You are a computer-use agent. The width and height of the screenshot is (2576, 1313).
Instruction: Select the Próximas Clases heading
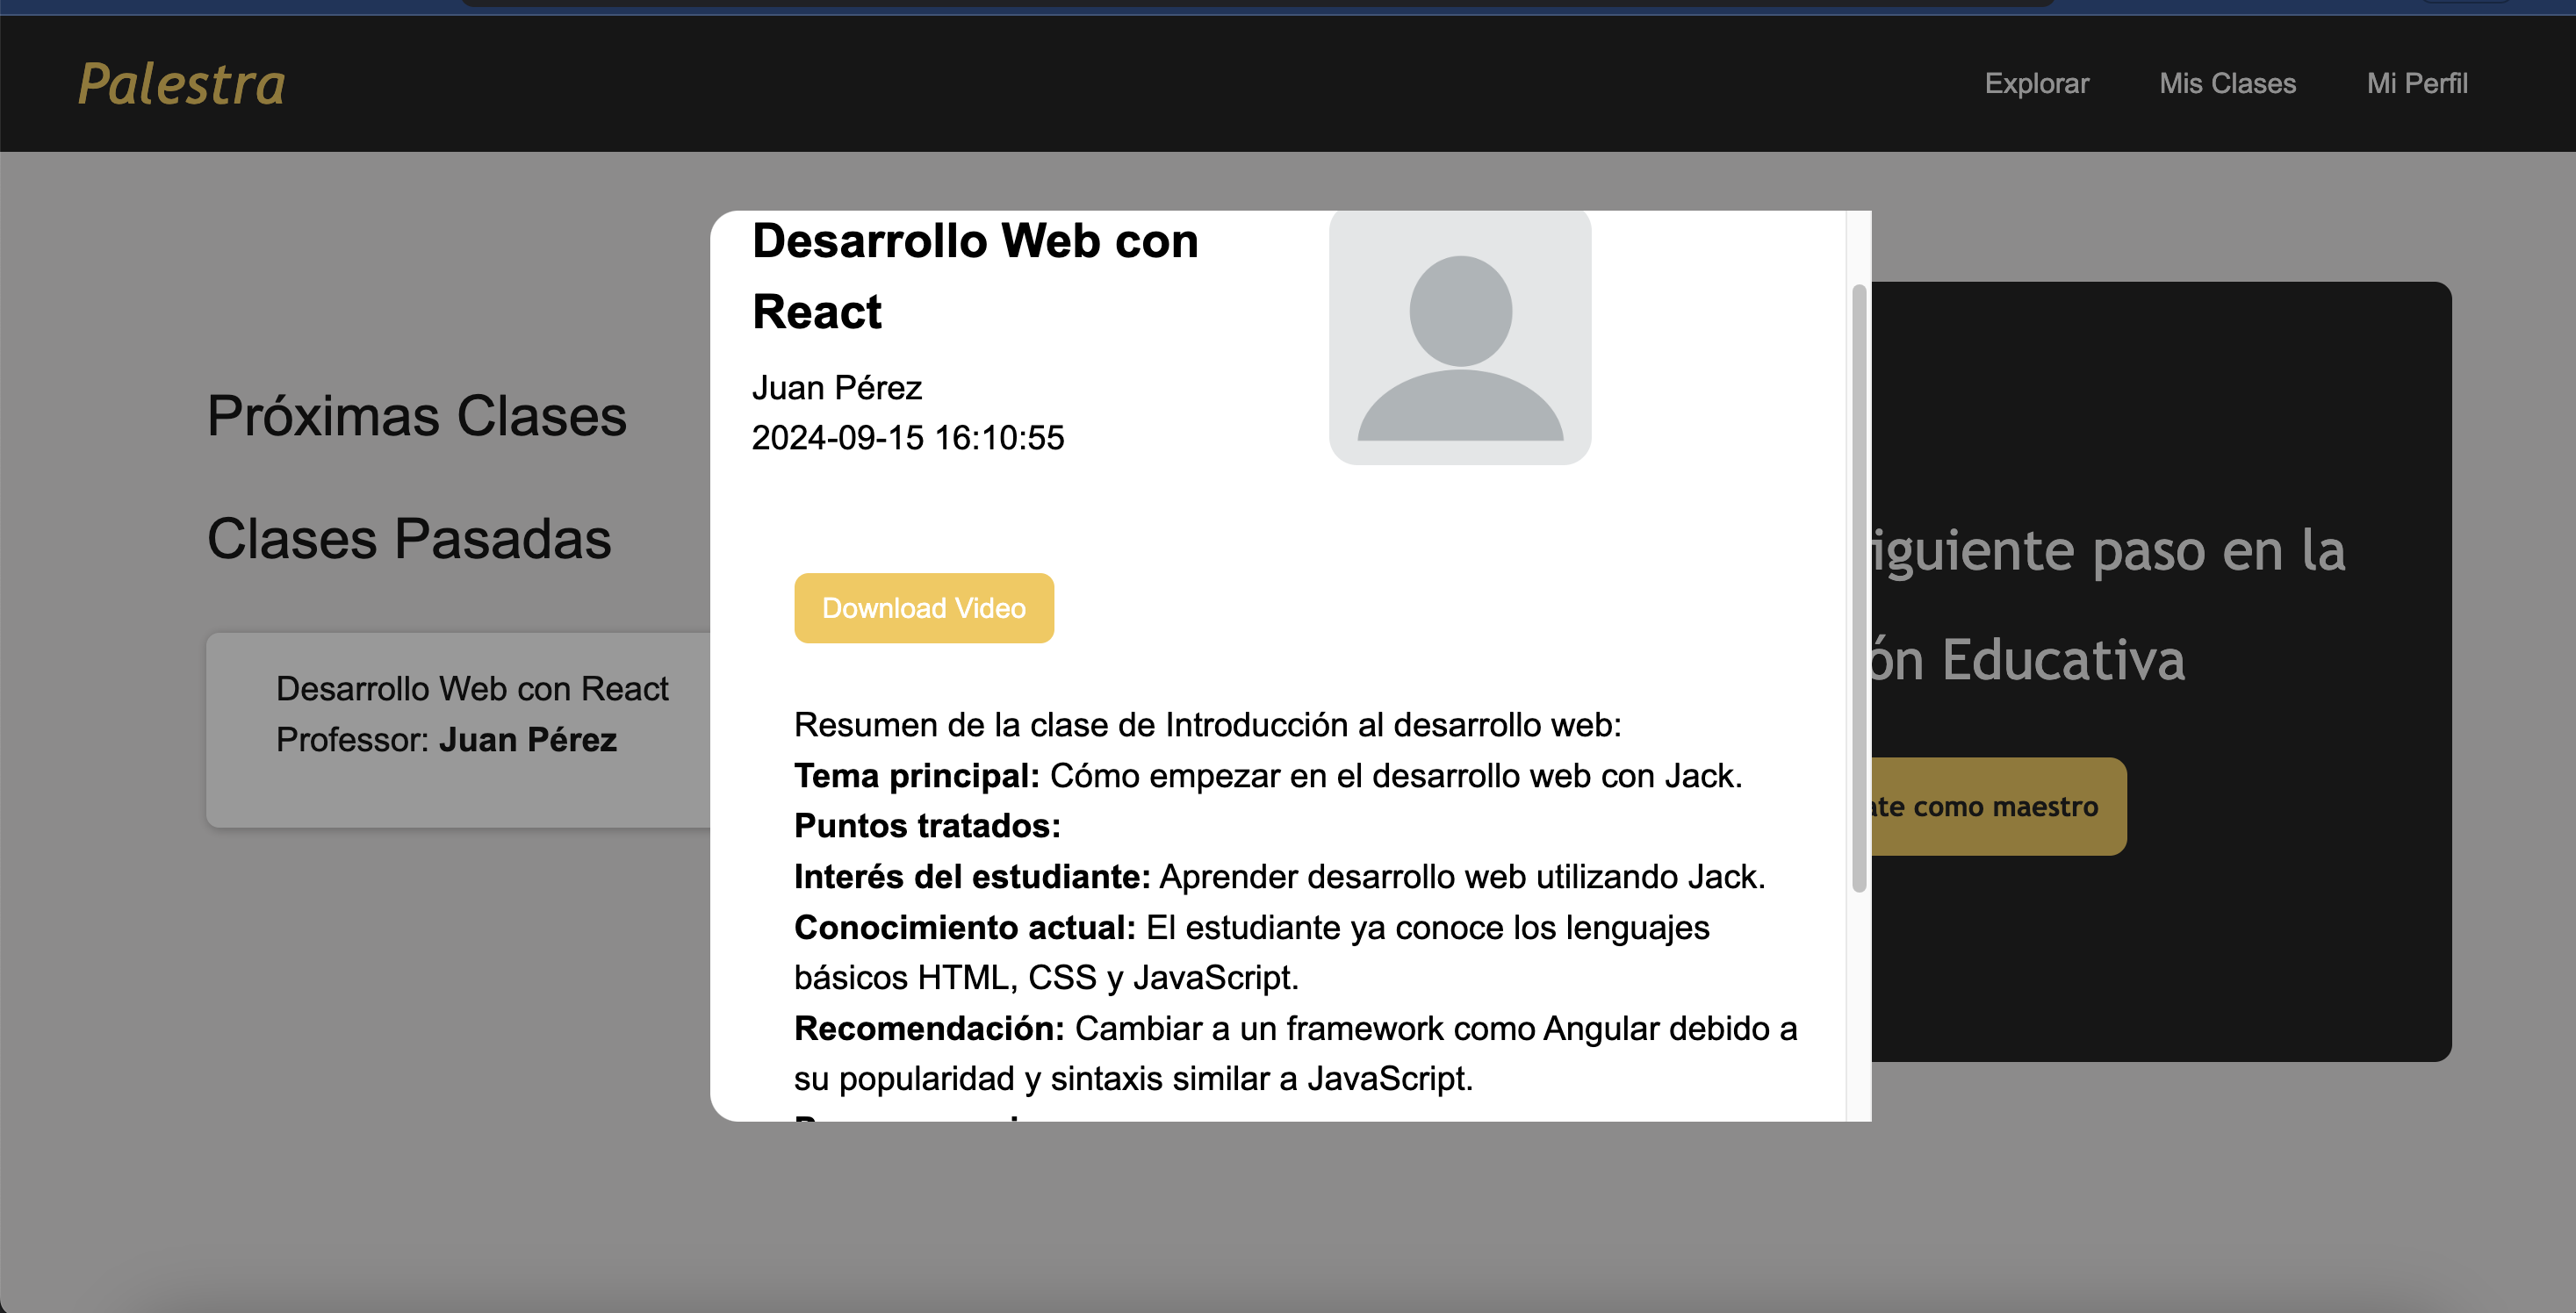pyautogui.click(x=416, y=416)
